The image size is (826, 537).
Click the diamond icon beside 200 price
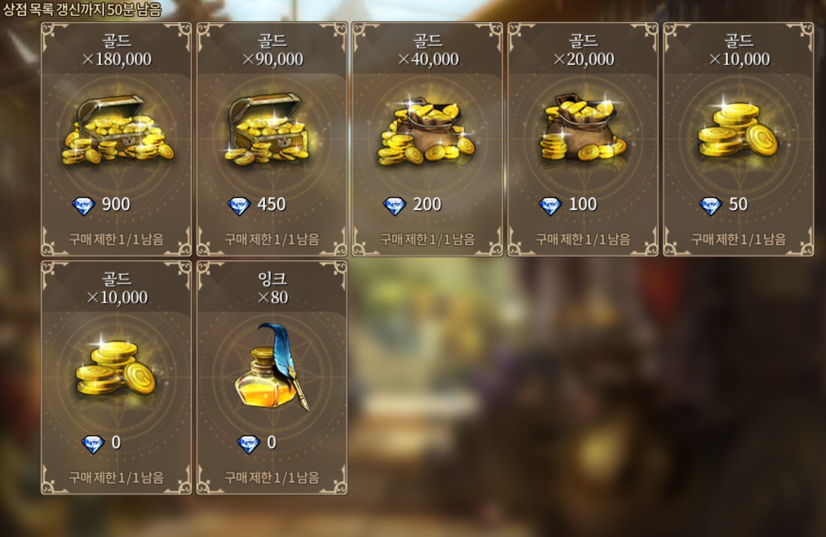[394, 206]
